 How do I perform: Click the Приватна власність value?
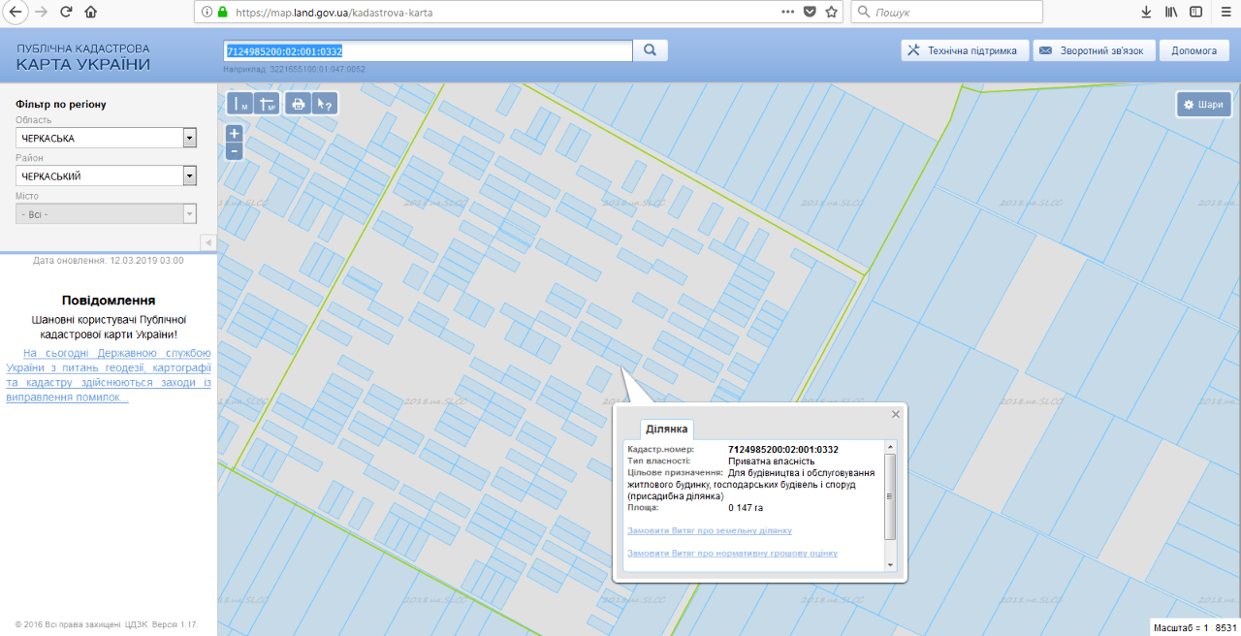click(771, 461)
